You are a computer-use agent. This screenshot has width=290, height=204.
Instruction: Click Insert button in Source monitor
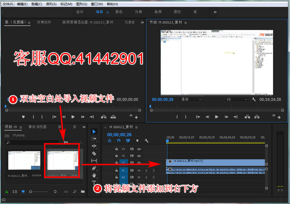[x=103, y=117]
